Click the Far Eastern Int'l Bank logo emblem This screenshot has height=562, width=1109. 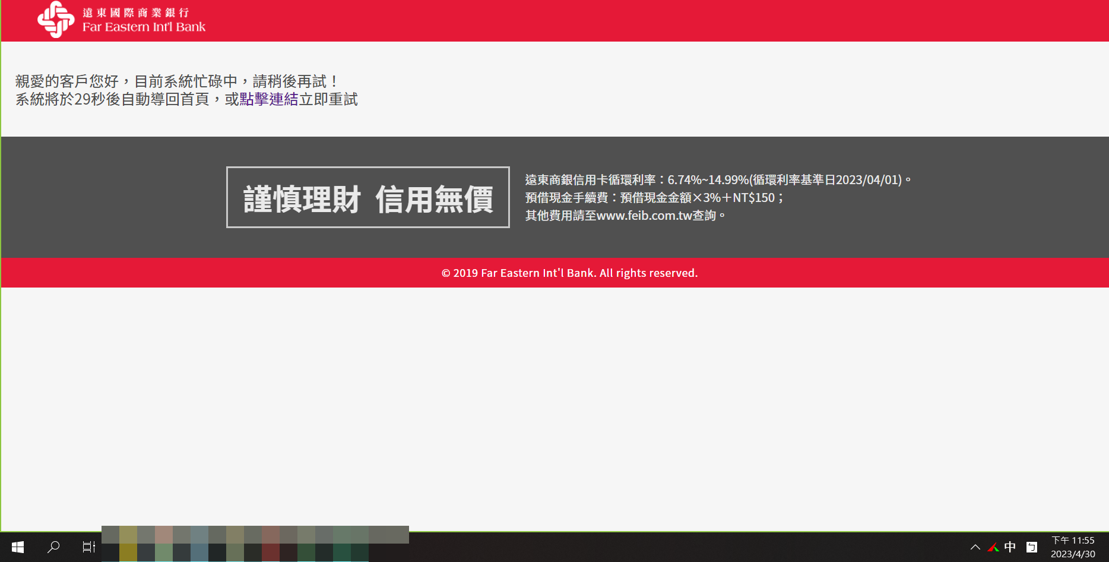tap(56, 20)
